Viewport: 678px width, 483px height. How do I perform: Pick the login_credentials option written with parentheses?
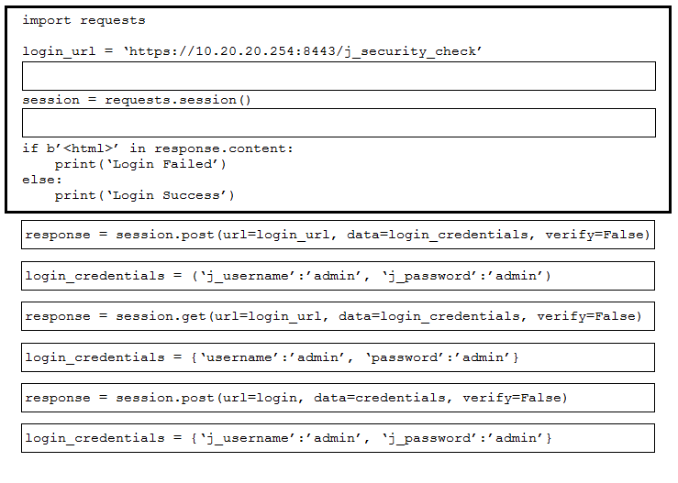[x=338, y=276]
